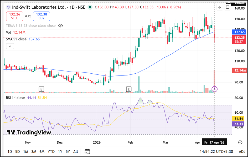Click the RSI 14 close indicator label
The height and width of the screenshot is (157, 248).
[x=15, y=98]
